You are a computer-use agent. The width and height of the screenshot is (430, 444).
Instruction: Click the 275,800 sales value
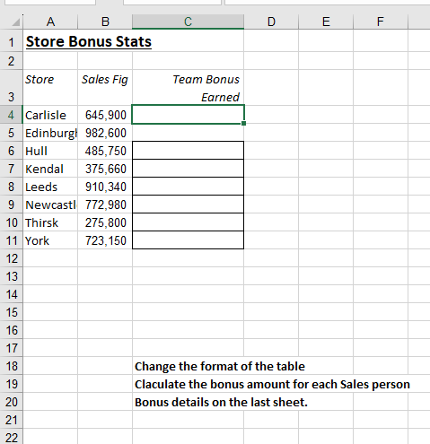coord(105,222)
